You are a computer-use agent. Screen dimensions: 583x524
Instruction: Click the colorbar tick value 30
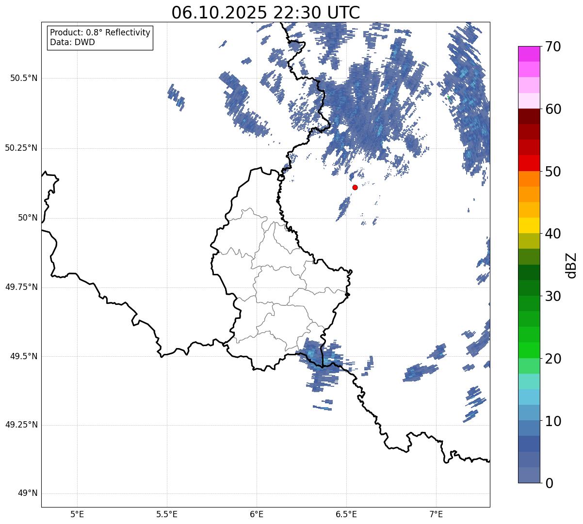pyautogui.click(x=553, y=296)
